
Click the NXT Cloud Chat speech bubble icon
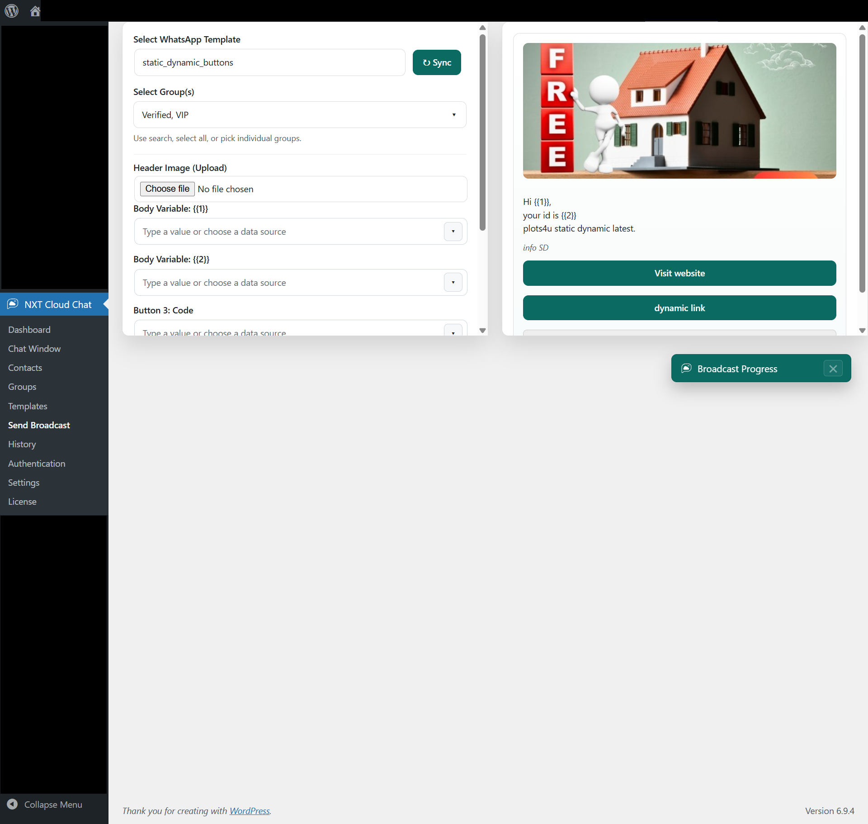tap(13, 304)
